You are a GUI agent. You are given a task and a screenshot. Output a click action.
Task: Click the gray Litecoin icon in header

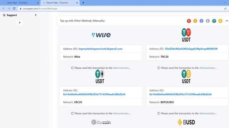[208, 21]
